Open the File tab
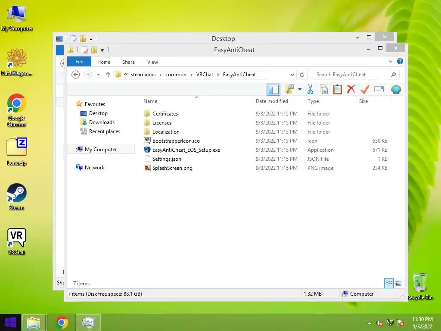Screen dimensions: 441x331 pyautogui.click(x=79, y=62)
